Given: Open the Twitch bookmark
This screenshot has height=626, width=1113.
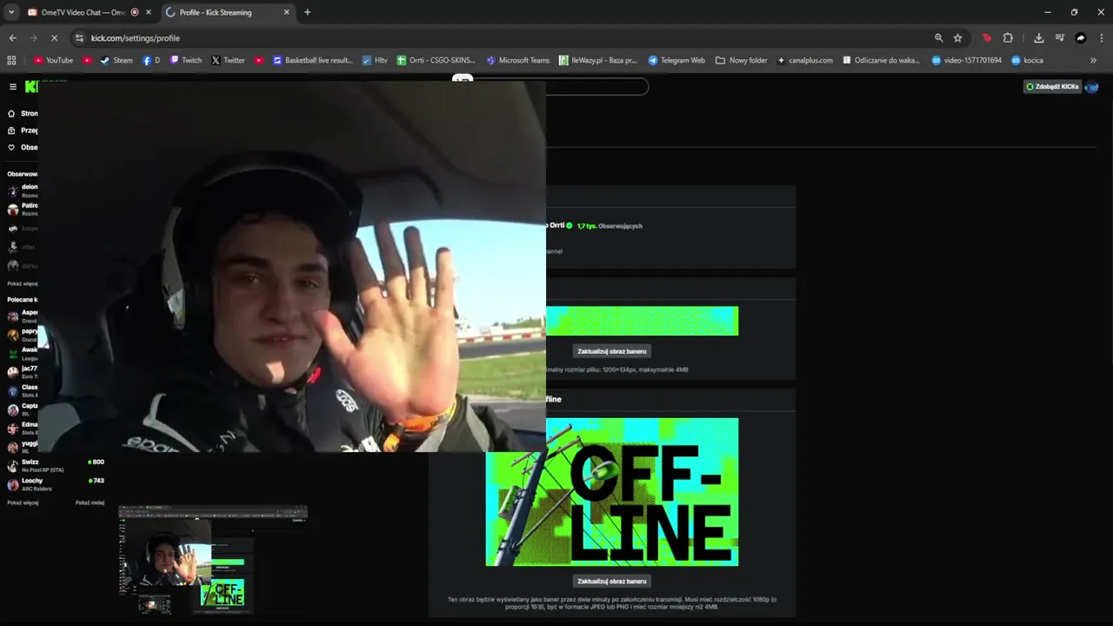Looking at the screenshot, I should [x=186, y=61].
